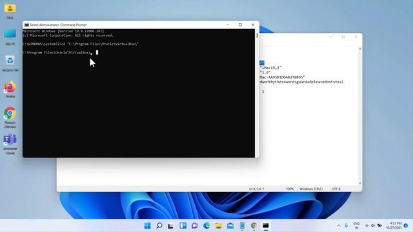This screenshot has width=413, height=232.
Task: Click the UTF-8 encoding status entry
Action: coord(336,189)
